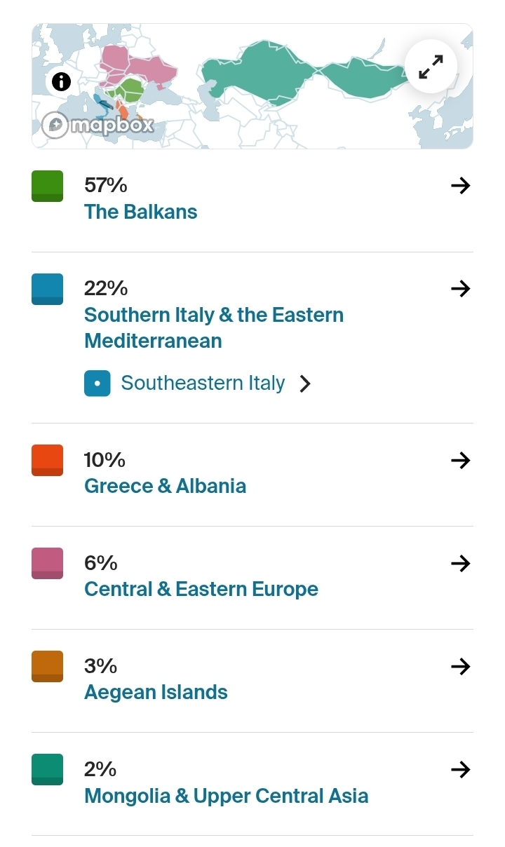Click the Aegean Islands arrow
Screen dimensions: 505x847
(460, 667)
